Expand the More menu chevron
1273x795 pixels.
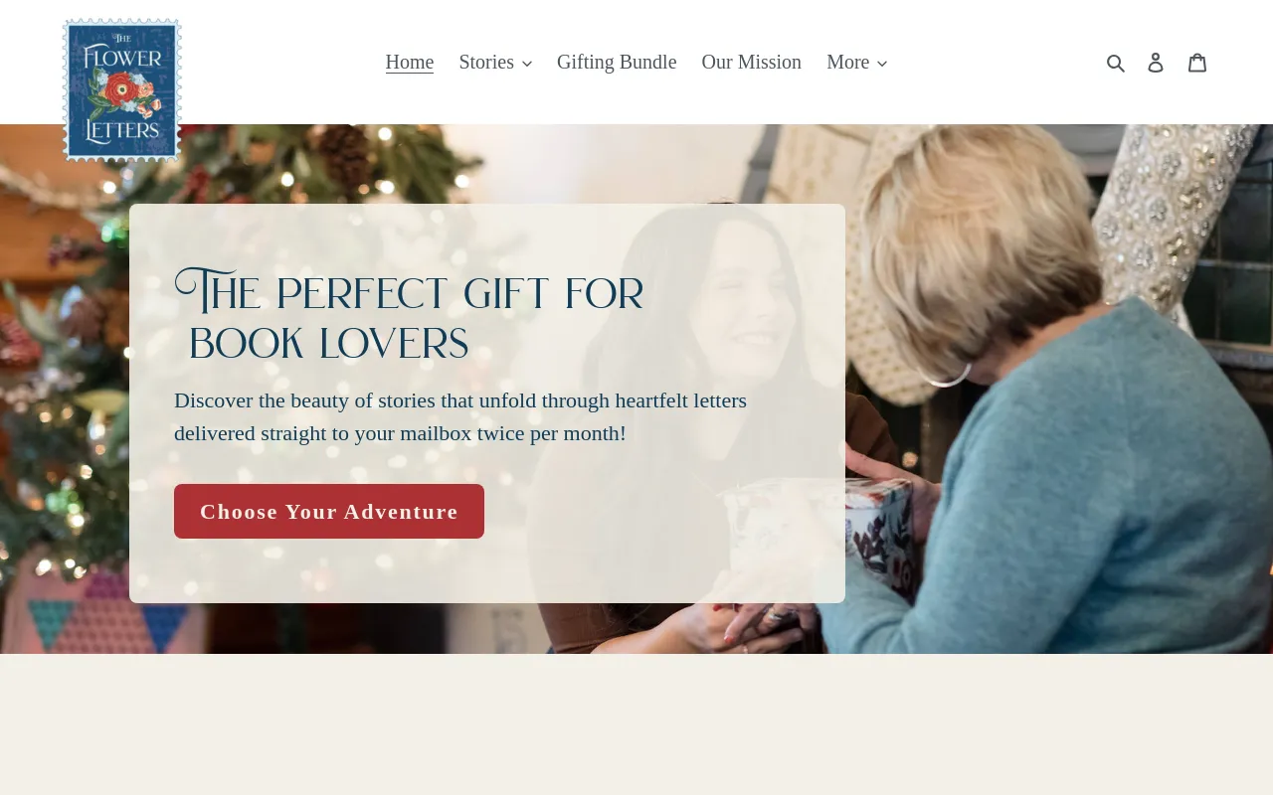tap(881, 64)
